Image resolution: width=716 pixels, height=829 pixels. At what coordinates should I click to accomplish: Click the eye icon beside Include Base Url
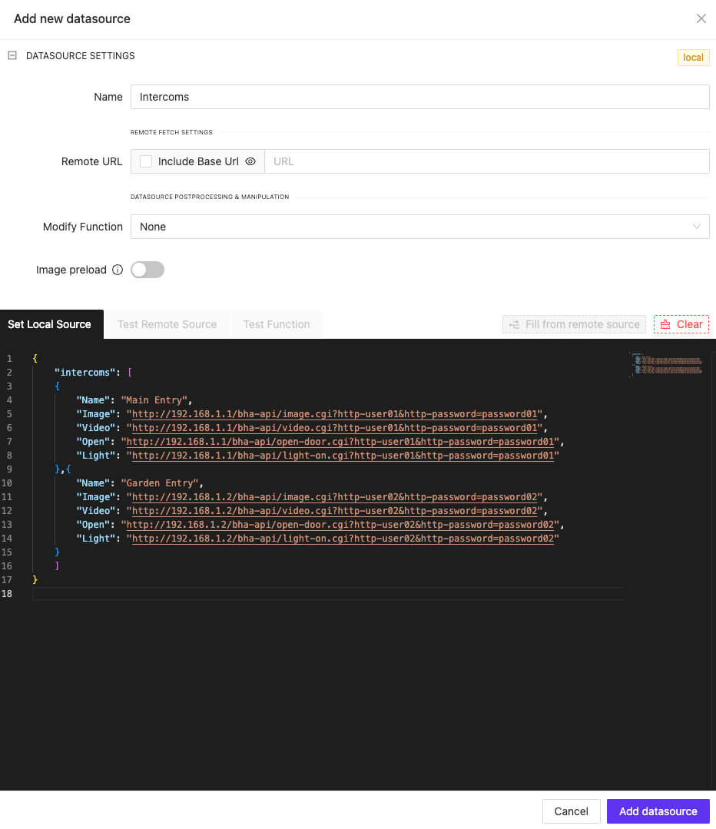point(249,161)
